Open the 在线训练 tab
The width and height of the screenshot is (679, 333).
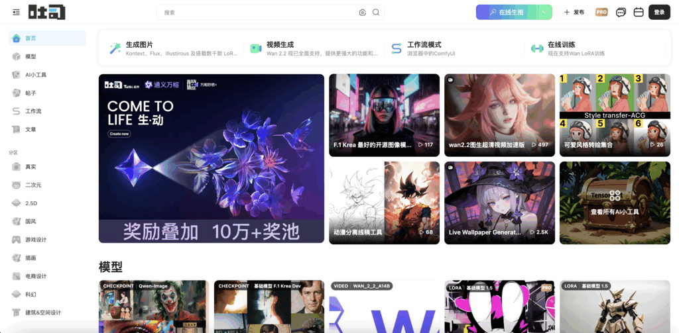coord(595,48)
